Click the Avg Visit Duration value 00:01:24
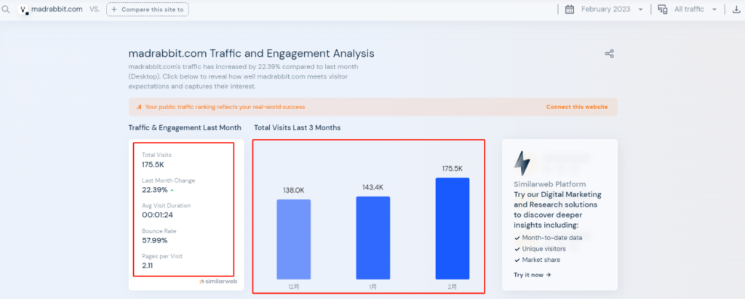The height and width of the screenshot is (299, 745). pos(157,215)
